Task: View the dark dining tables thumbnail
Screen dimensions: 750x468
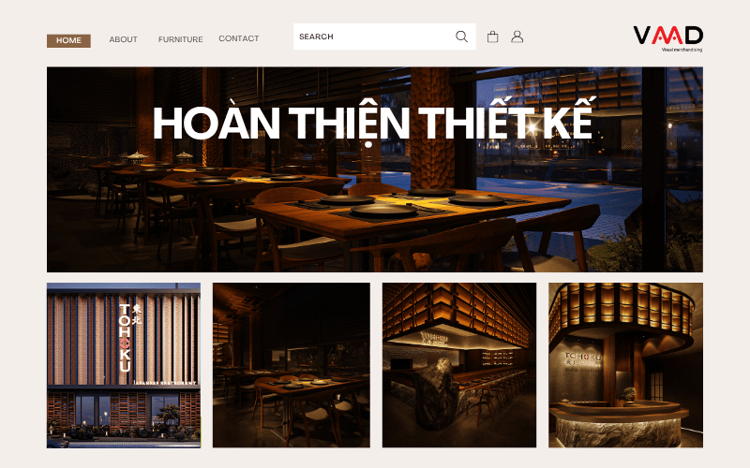Action: pyautogui.click(x=292, y=365)
